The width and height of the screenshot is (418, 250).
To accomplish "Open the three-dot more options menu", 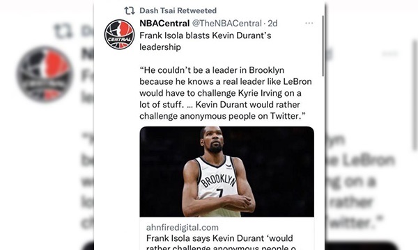I will pyautogui.click(x=309, y=23).
